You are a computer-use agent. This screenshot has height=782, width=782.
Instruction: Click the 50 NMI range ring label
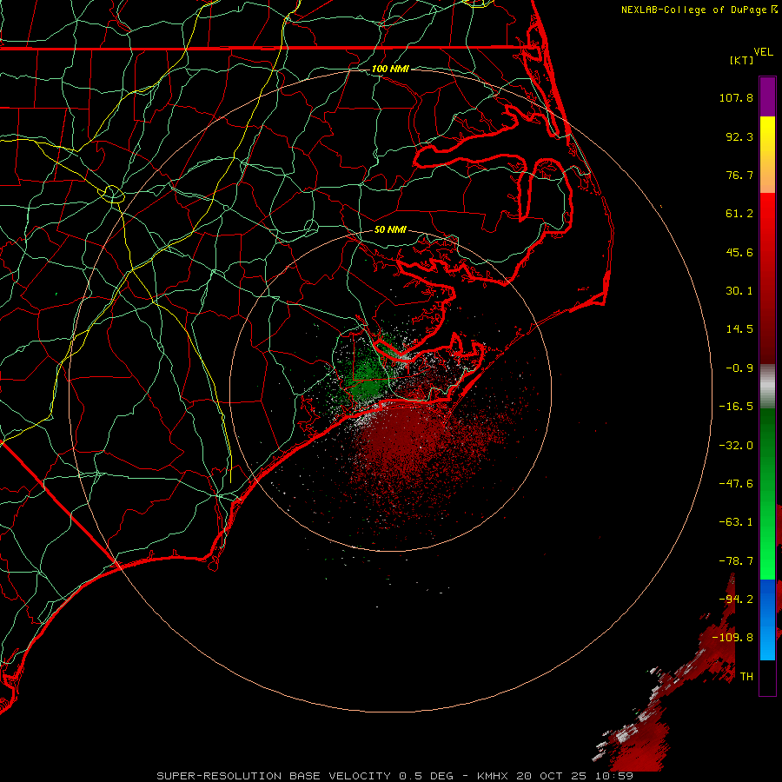[x=390, y=230]
